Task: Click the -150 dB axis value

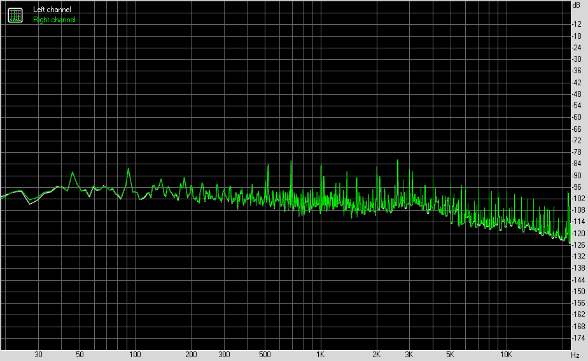Action: tap(578, 292)
